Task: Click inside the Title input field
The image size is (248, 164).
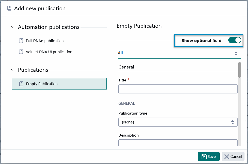Action: tap(178, 89)
